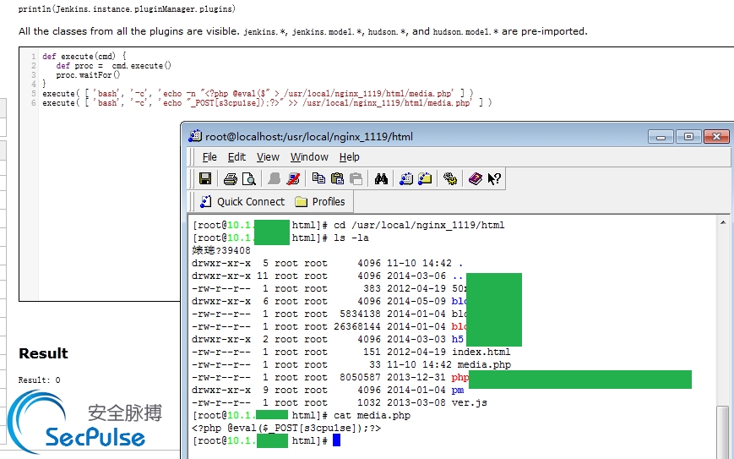The width and height of the screenshot is (734, 459).
Task: Click the terminal vertical scrollbar thumb
Action: (x=723, y=432)
